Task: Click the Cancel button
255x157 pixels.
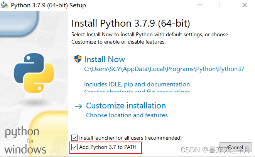Action: pyautogui.click(x=235, y=147)
